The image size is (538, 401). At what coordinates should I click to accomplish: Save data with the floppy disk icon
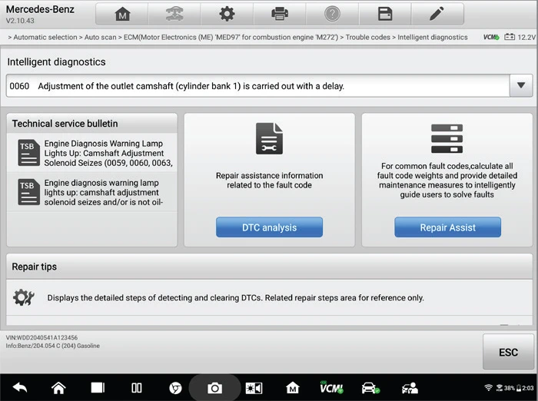click(384, 14)
